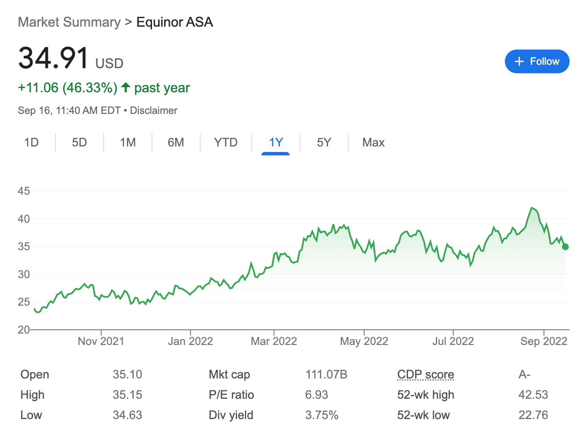Open the Market Summary link
Screen dimensions: 584x436
tap(69, 22)
